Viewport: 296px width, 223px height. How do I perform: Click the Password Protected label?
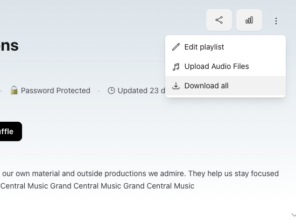(55, 90)
